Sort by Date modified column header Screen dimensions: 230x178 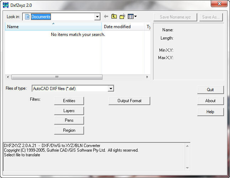coord(123,27)
